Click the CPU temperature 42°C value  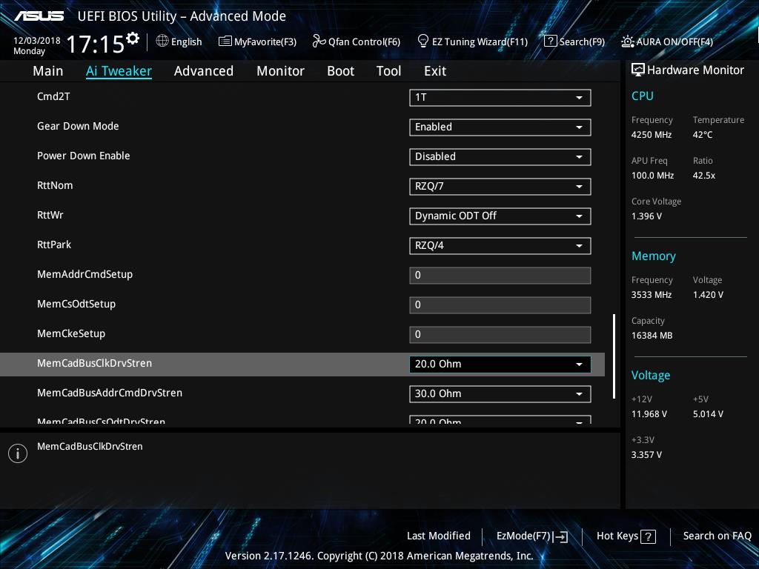point(703,135)
